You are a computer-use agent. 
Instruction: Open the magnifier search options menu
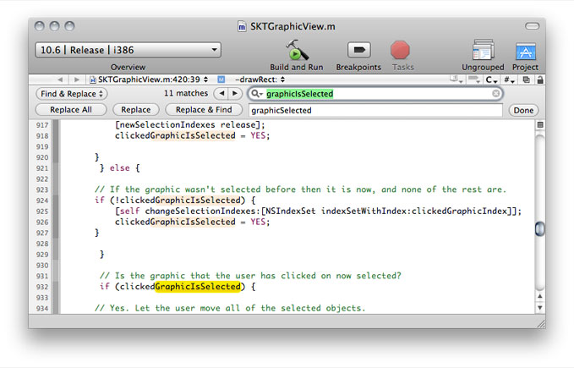tap(255, 94)
